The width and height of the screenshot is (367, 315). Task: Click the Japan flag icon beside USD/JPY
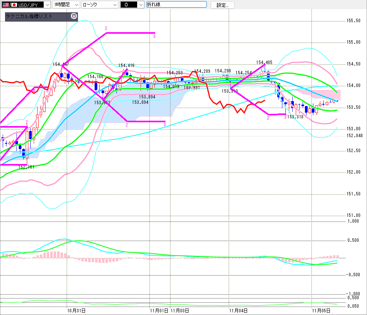click(x=14, y=5)
